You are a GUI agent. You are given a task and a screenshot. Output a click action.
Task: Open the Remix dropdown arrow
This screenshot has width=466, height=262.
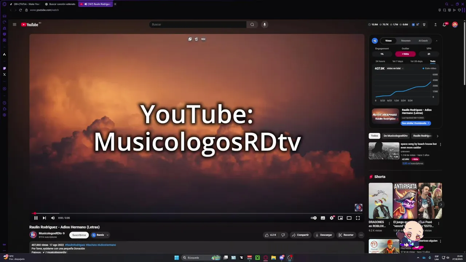coord(107,235)
